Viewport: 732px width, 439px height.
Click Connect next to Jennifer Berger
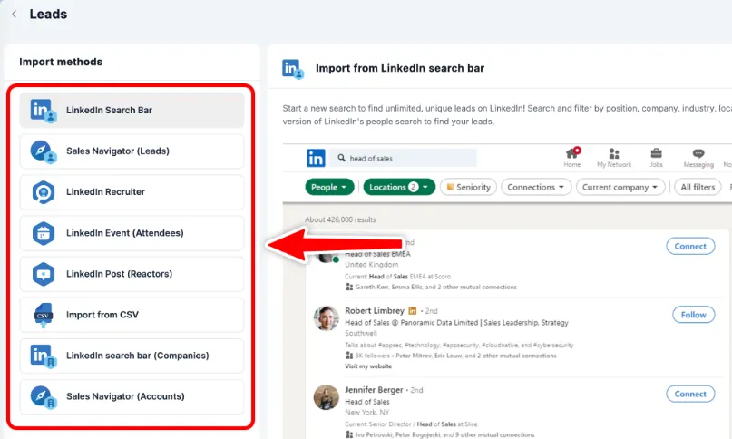(690, 394)
